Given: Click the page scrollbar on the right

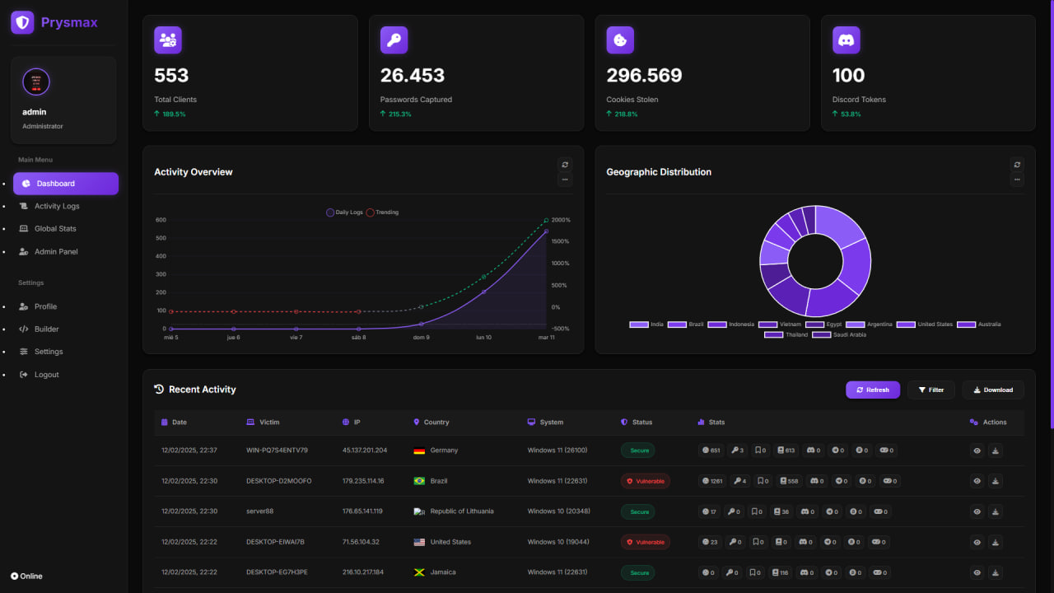Looking at the screenshot, I should point(1052,214).
